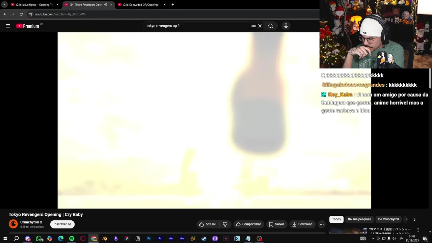Open Notion from the taskbar
The image size is (432, 243).
pyautogui.click(x=138, y=239)
